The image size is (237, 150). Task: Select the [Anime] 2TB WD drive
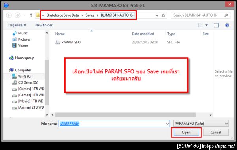(x=31, y=107)
